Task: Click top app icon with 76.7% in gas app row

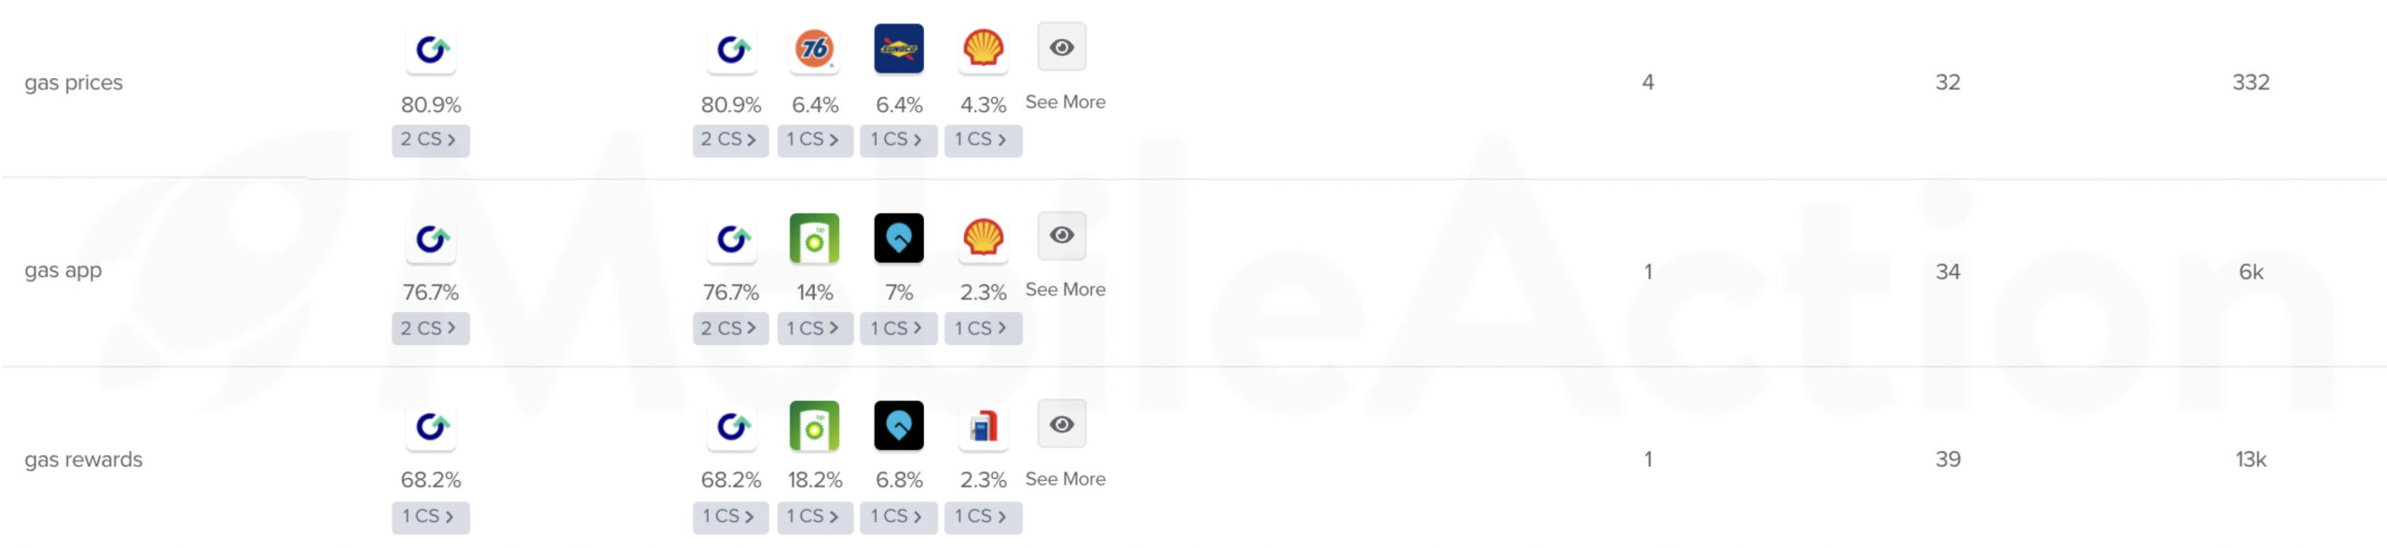Action: pos(431,239)
